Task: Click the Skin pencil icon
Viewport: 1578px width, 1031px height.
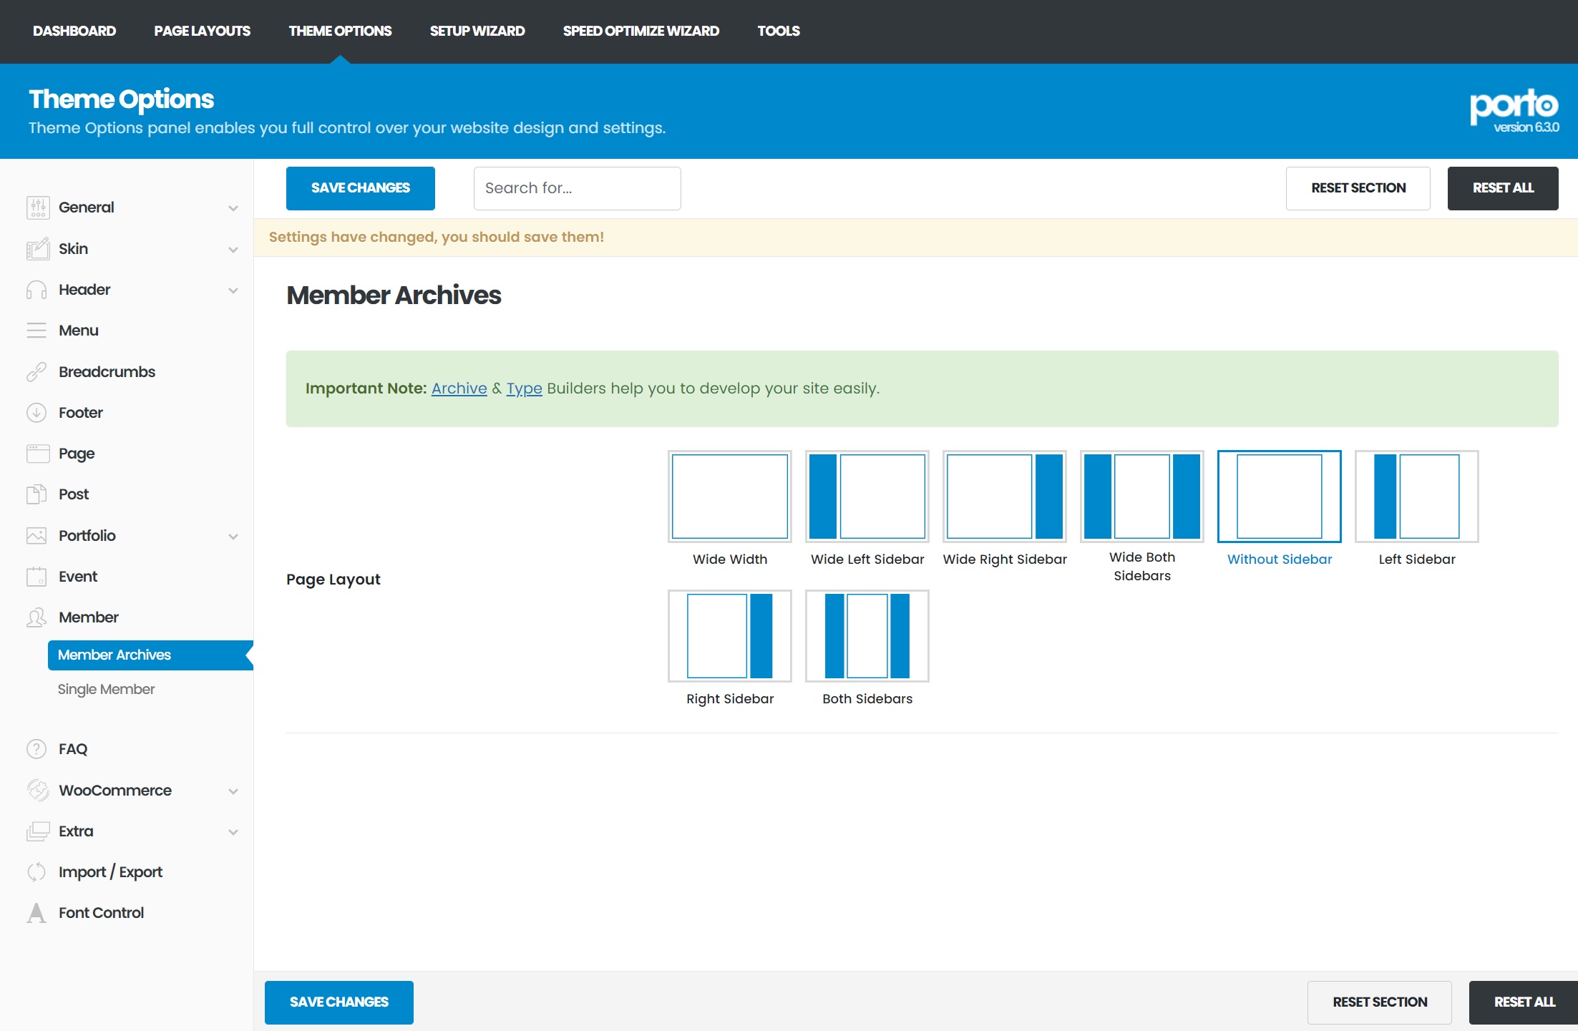Action: [37, 249]
